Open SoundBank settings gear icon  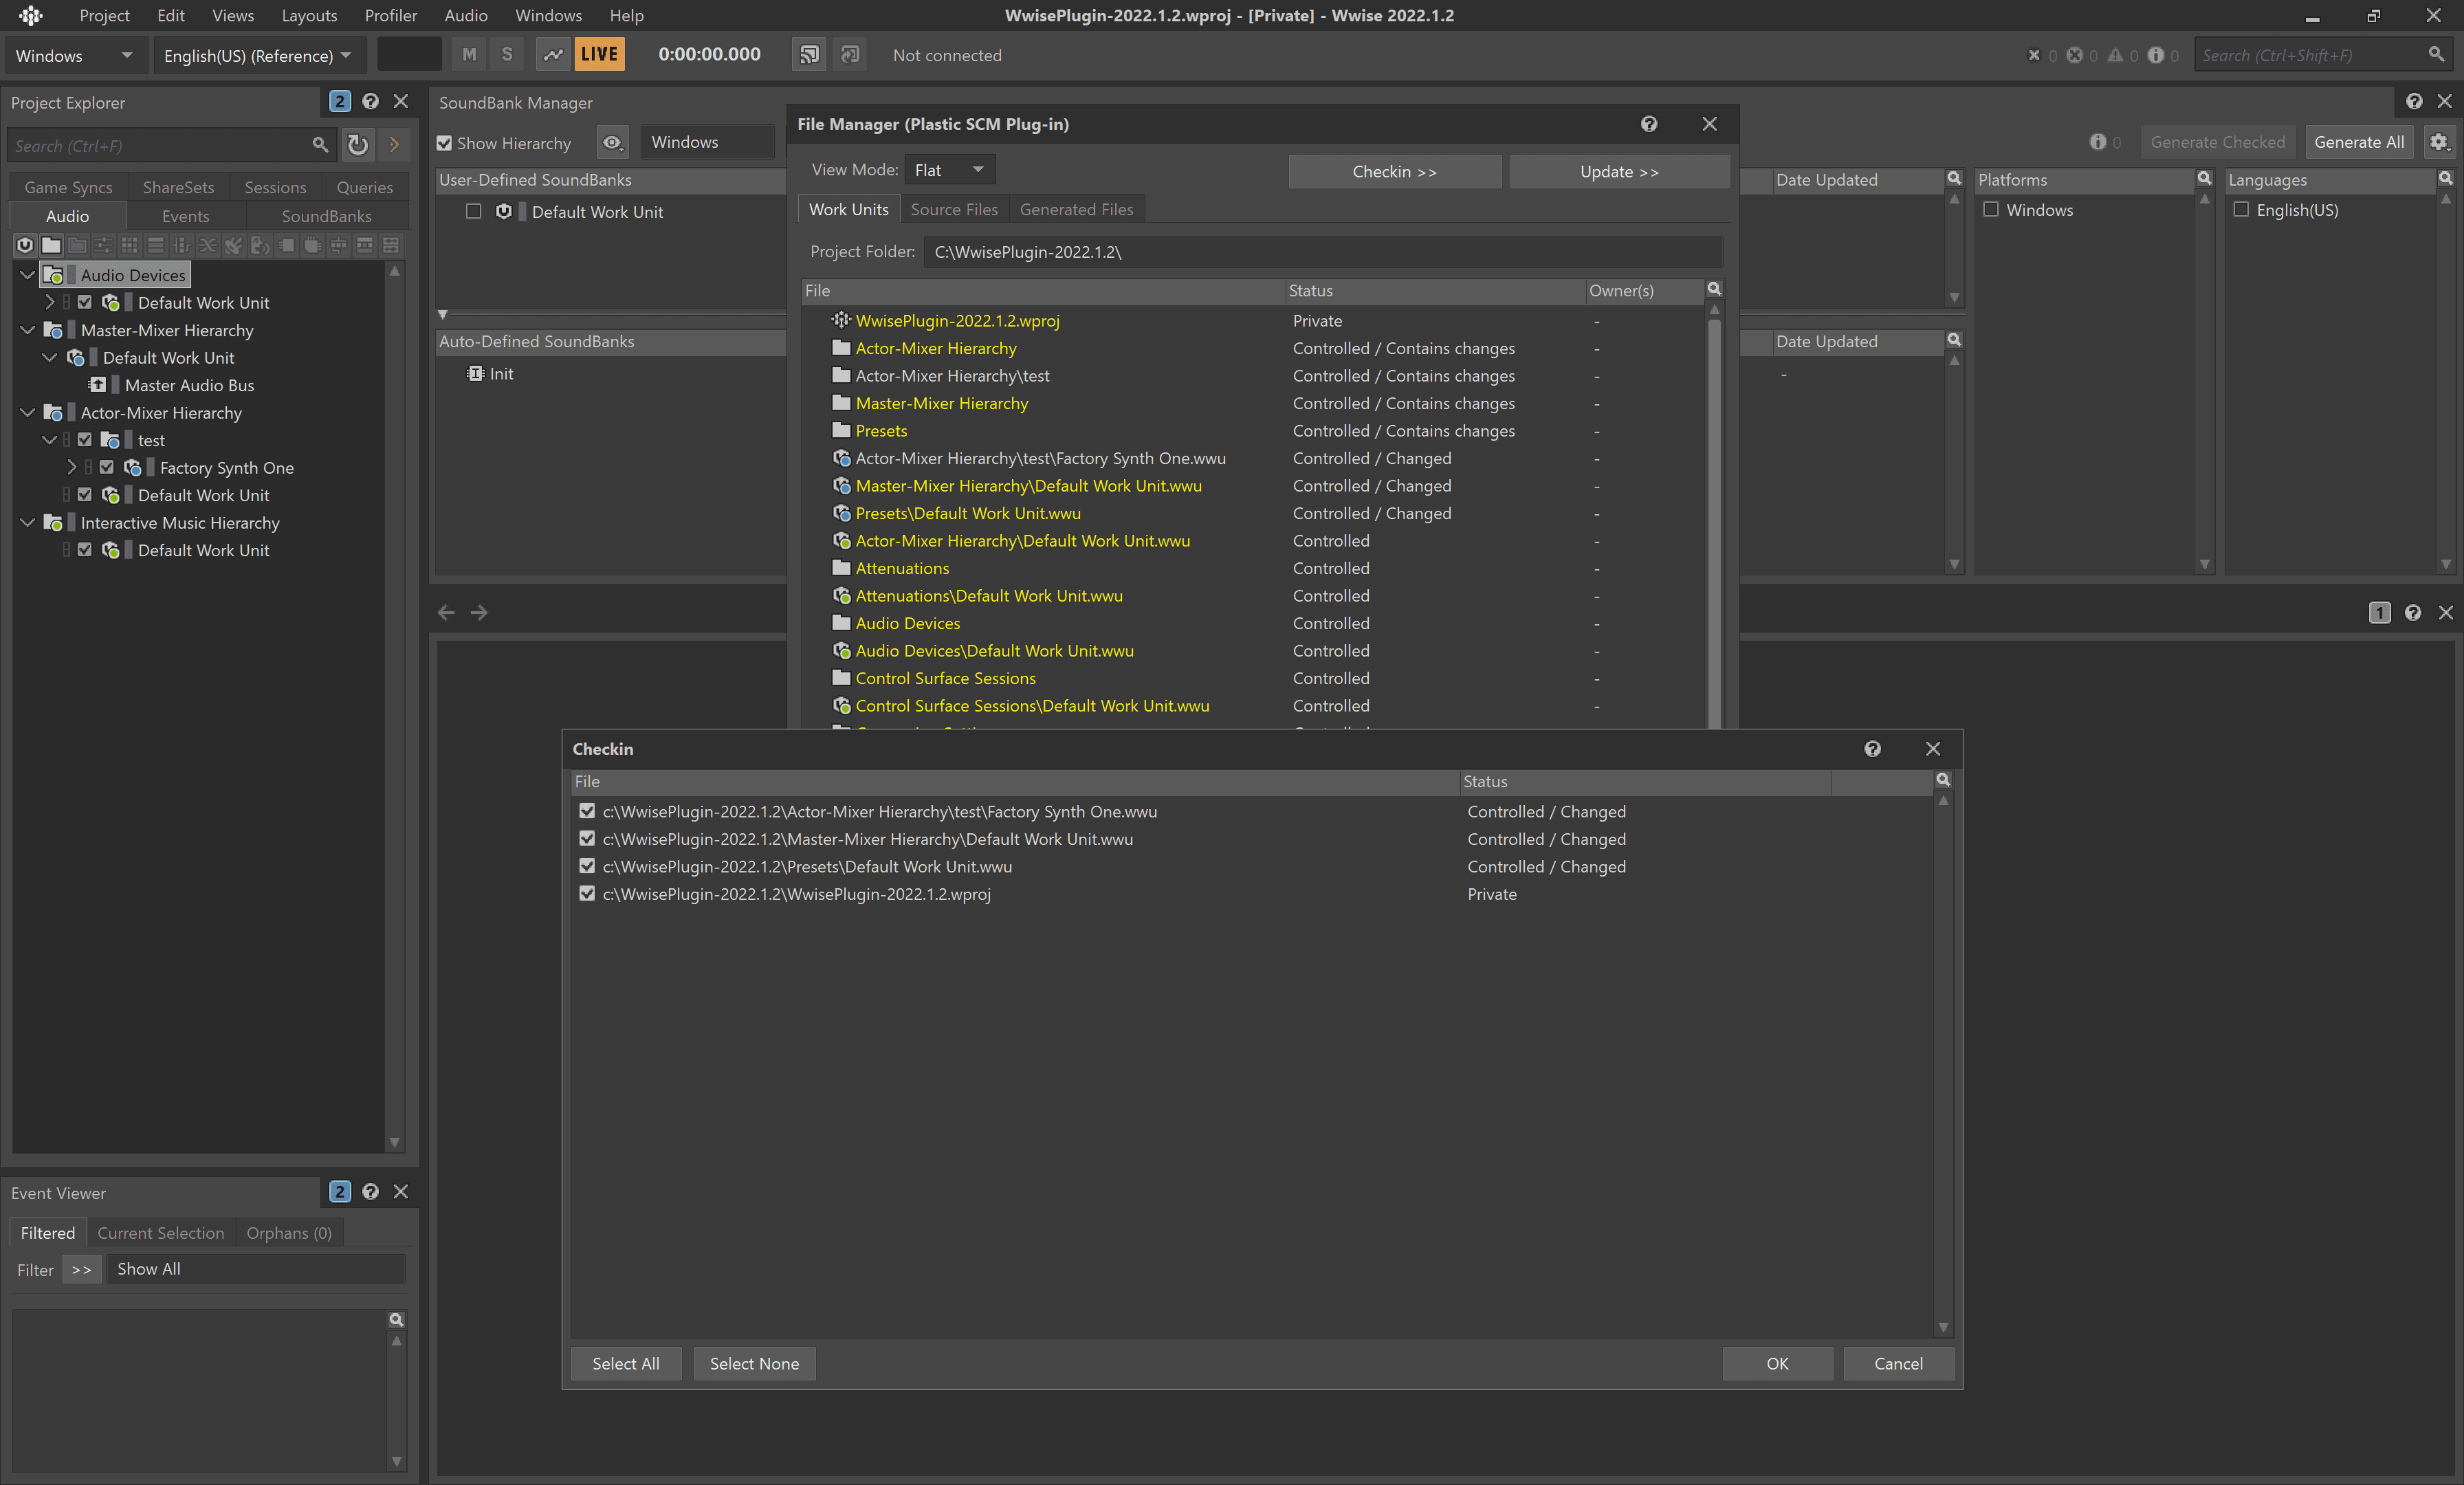pos(2438,143)
